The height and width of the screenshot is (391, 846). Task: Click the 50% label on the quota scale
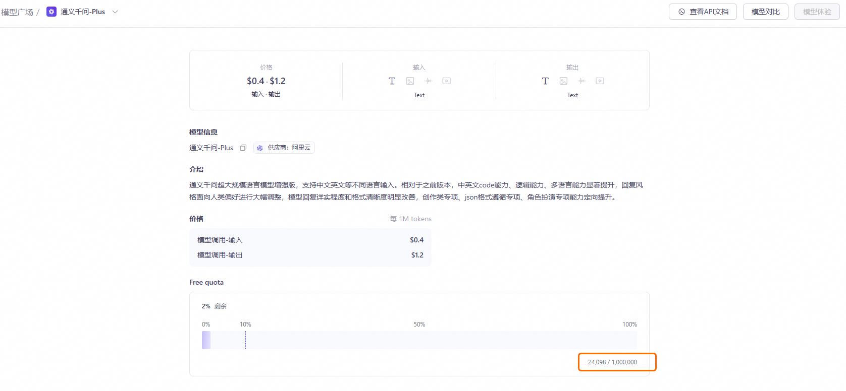(x=419, y=324)
